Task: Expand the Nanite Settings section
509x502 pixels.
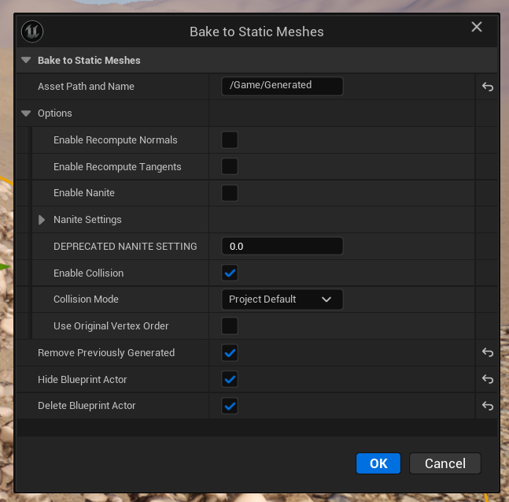Action: click(x=42, y=220)
